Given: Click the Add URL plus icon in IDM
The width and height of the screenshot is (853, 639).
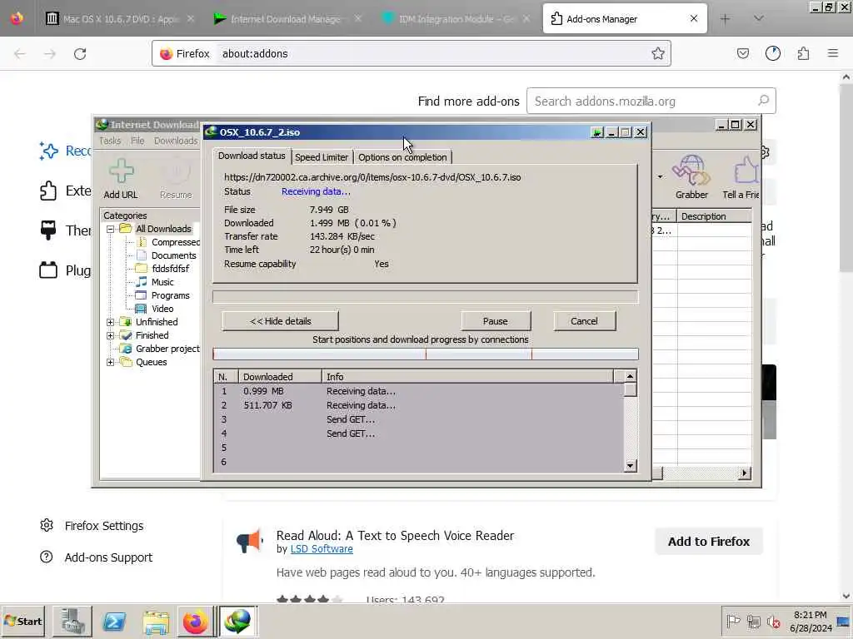Looking at the screenshot, I should pos(121,171).
